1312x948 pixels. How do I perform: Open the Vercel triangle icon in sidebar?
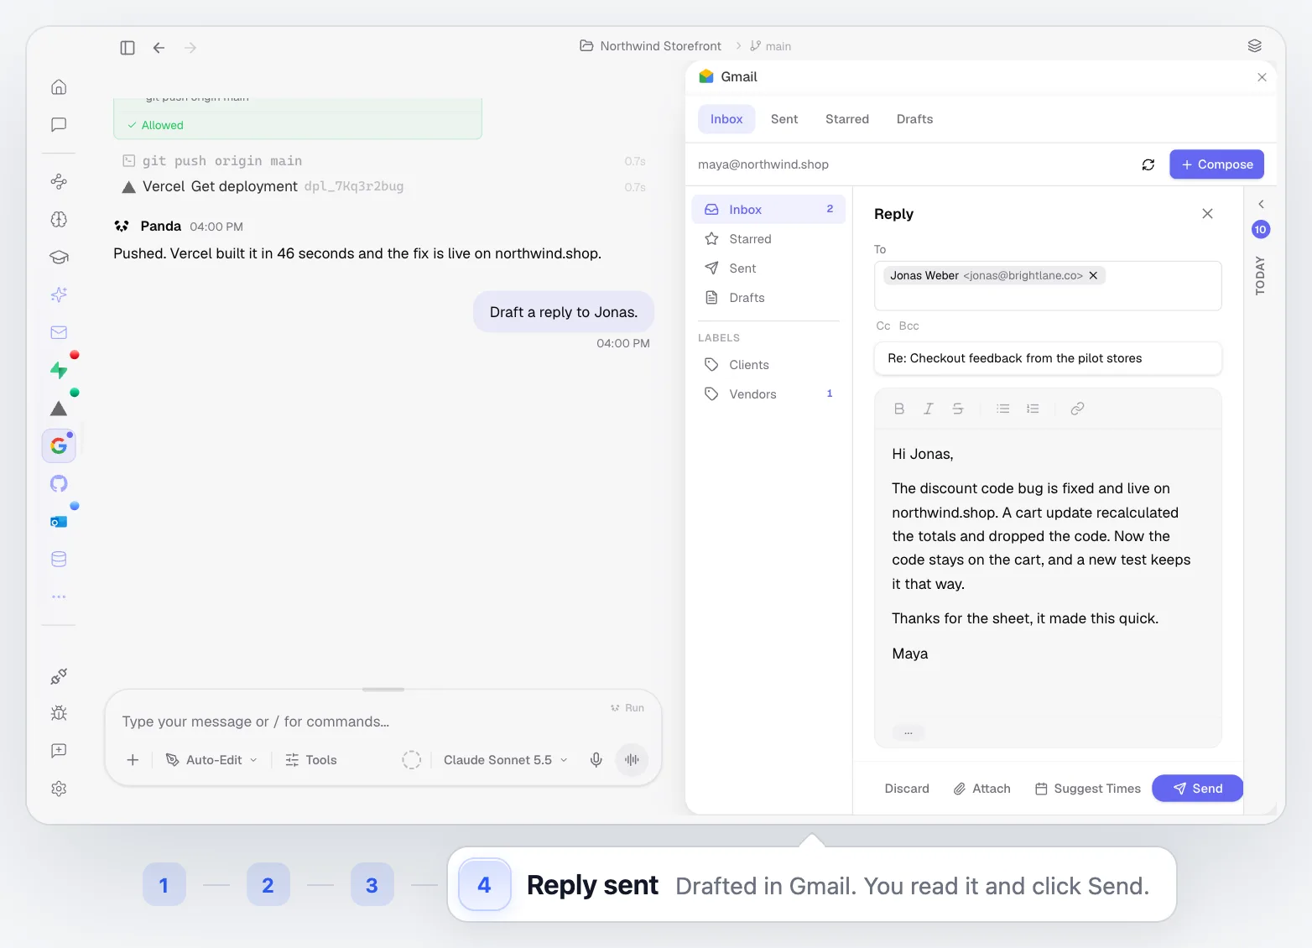tap(59, 409)
